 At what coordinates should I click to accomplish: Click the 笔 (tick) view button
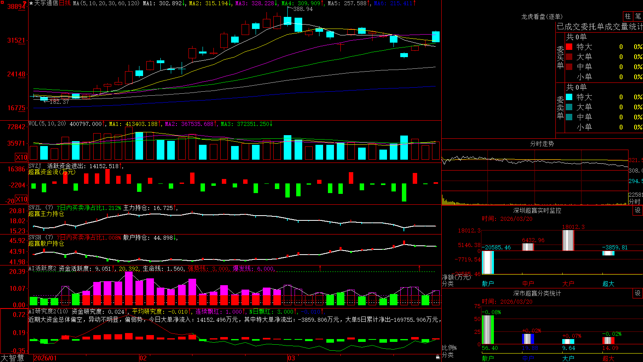tap(638, 16)
